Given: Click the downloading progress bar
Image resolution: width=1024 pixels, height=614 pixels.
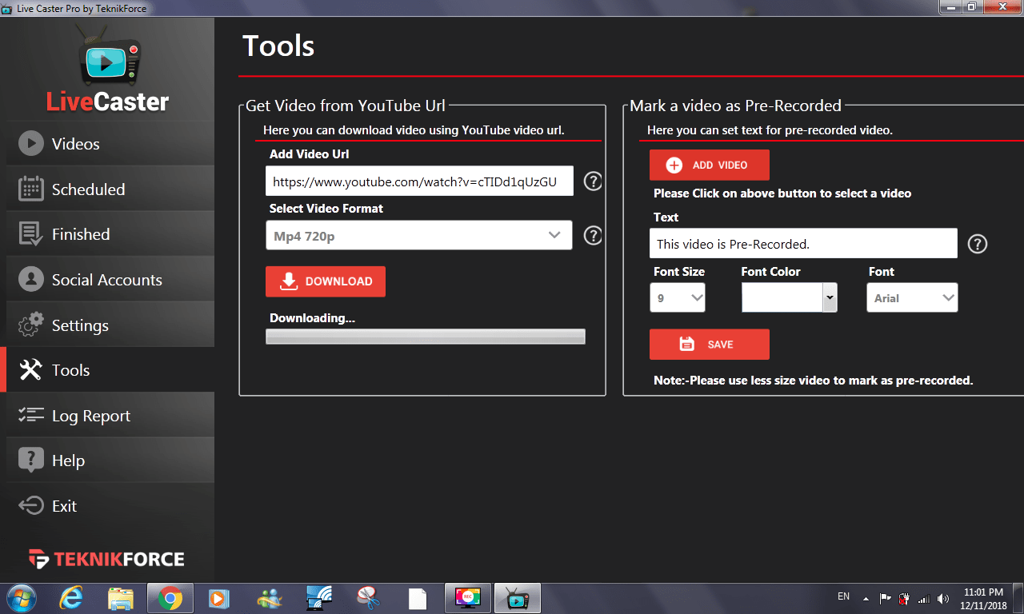Looking at the screenshot, I should click(x=426, y=337).
